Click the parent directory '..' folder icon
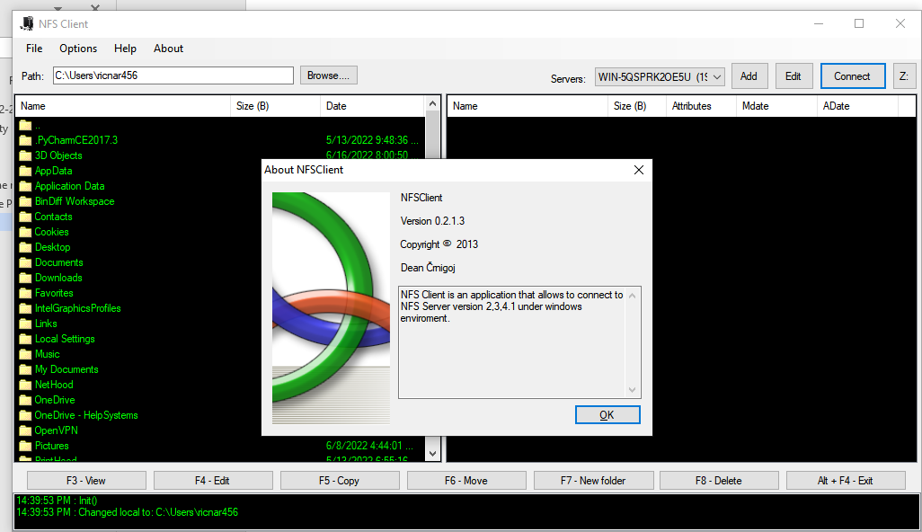Viewport: 922px width, 532px height. click(25, 125)
